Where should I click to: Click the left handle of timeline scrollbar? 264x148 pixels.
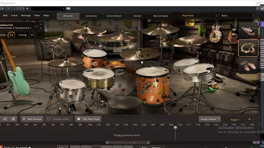click(107, 143)
